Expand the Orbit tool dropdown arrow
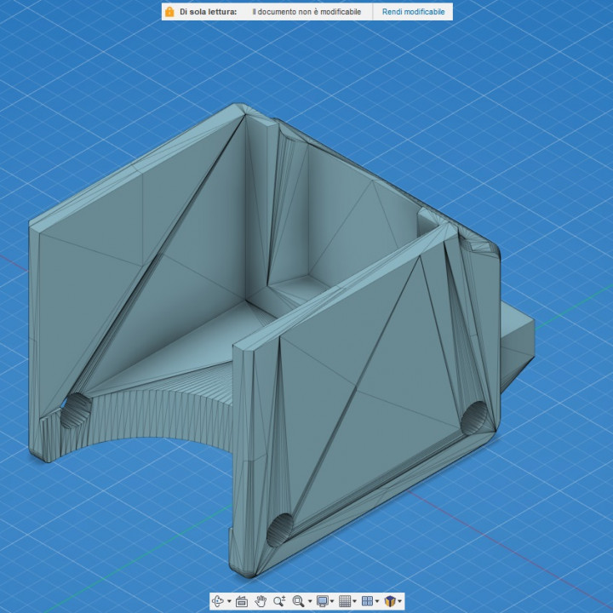Viewport: 613px width, 613px height. click(228, 602)
